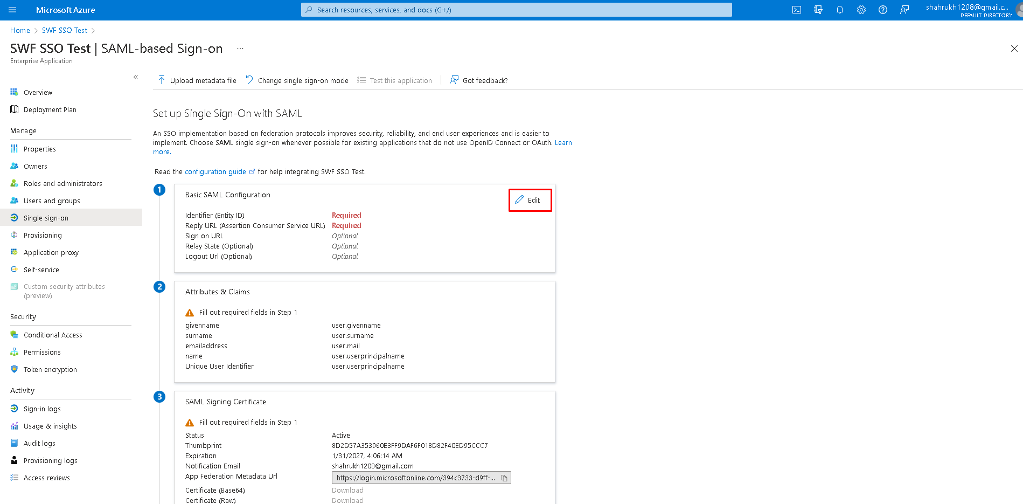
Task: Click the Deployment Plan book icon
Action: pos(14,109)
